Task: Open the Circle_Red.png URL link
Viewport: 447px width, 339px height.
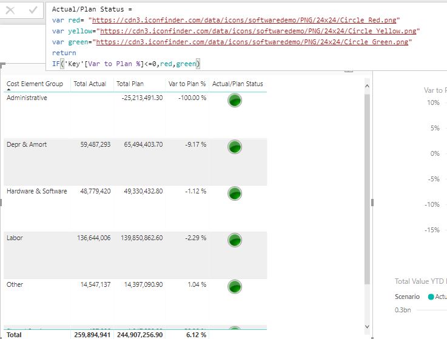Action: (x=244, y=20)
